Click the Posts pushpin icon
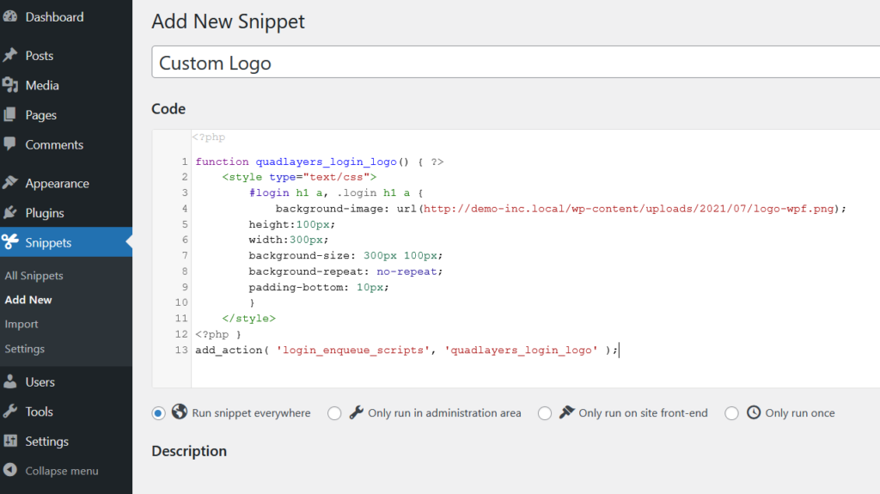This screenshot has height=494, width=880. pos(10,56)
